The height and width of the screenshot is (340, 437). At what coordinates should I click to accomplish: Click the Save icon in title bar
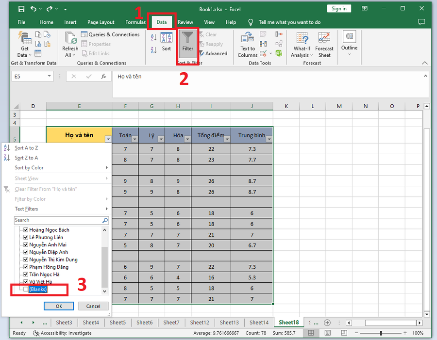(x=21, y=9)
